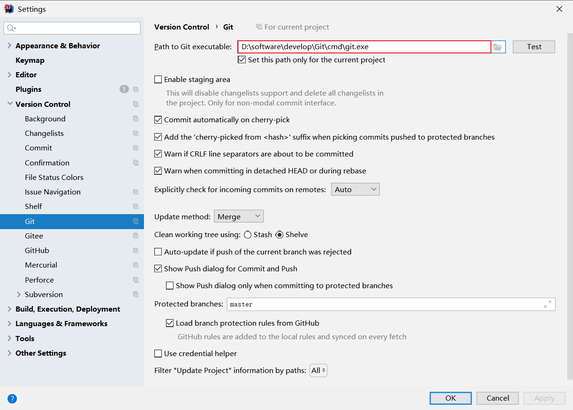Screen dimensions: 573x410
Task: Toggle the cherry-picked from hash suffix option
Action: click(x=158, y=137)
